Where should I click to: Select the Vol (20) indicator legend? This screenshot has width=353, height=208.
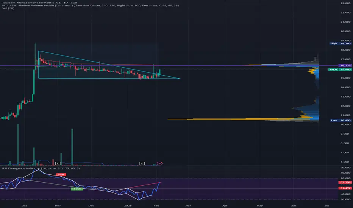[x=8, y=8]
